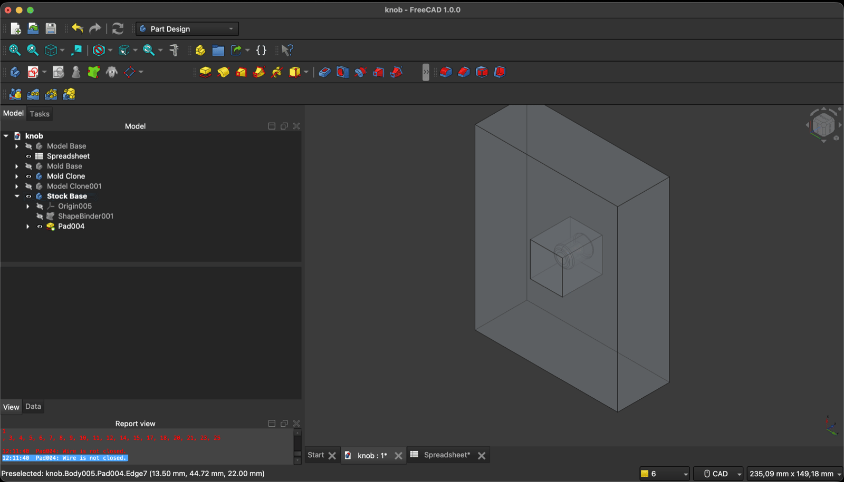
Task: Create a new document
Action: 15,28
